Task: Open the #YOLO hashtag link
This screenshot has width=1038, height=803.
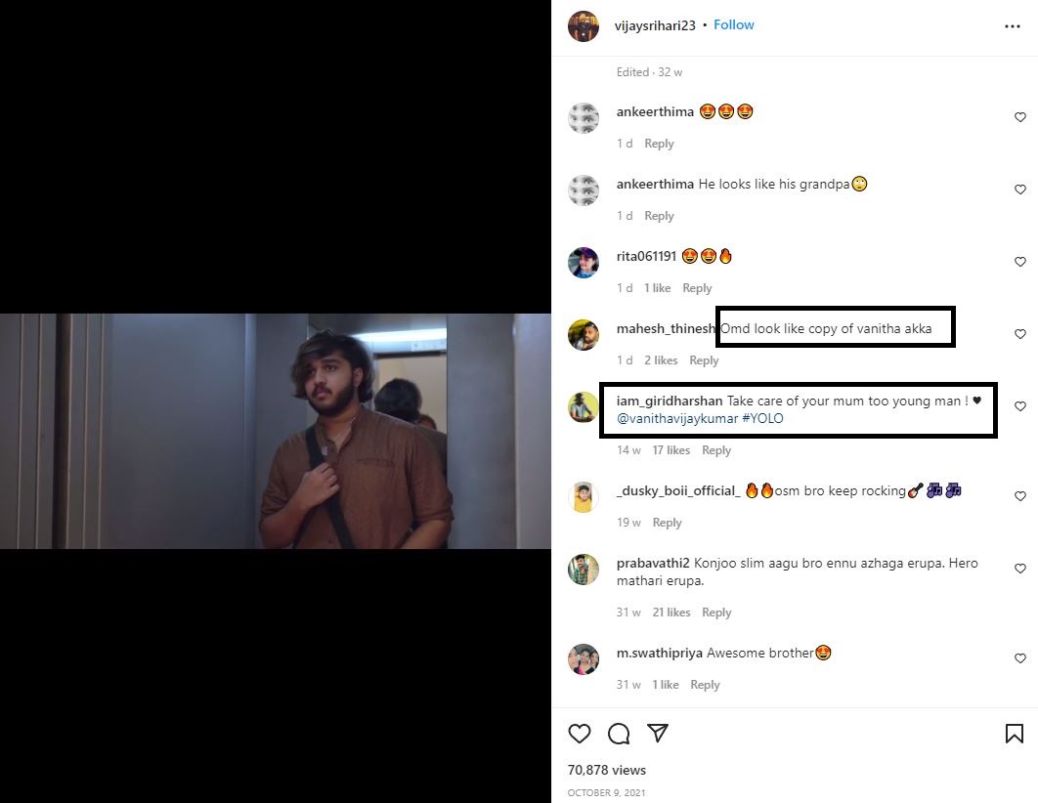Action: [x=763, y=418]
